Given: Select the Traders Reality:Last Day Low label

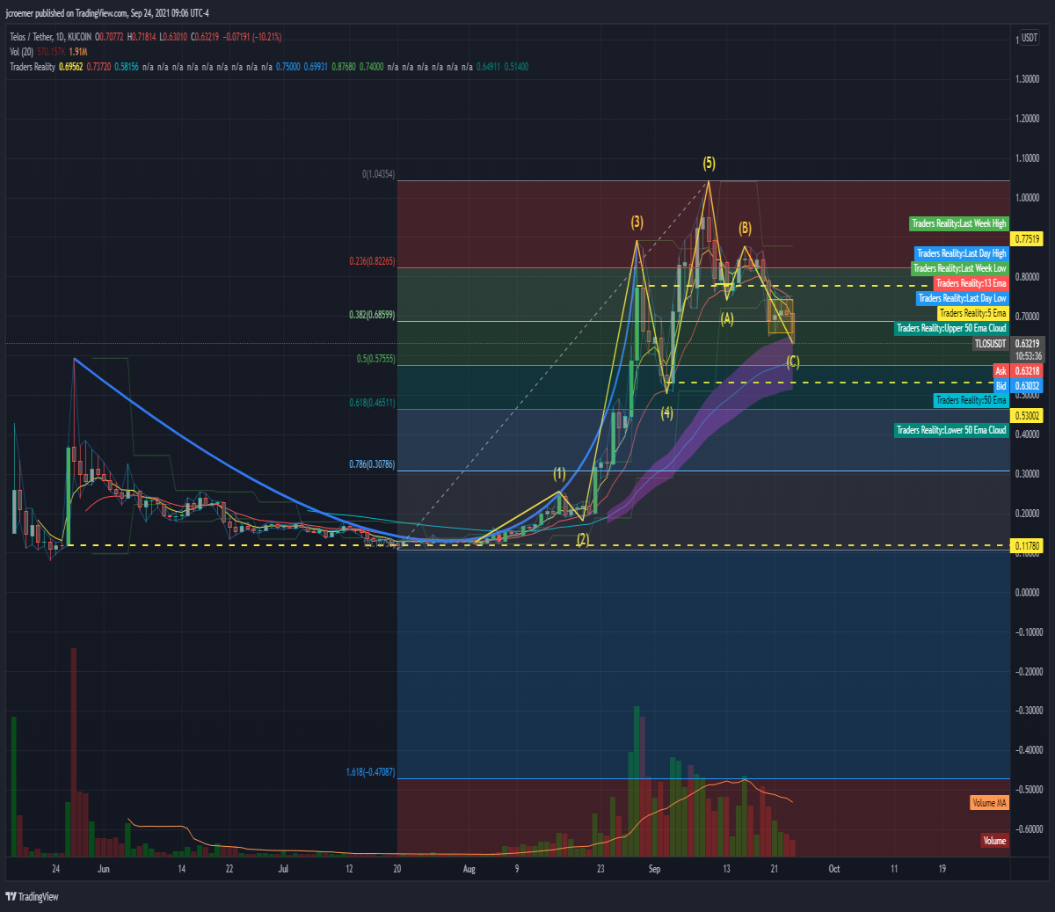Looking at the screenshot, I should pos(962,298).
